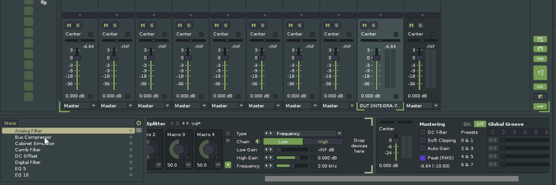This screenshot has width=556, height=185.
Task: Expand the first track's Master routing dropdown
Action: click(93, 106)
